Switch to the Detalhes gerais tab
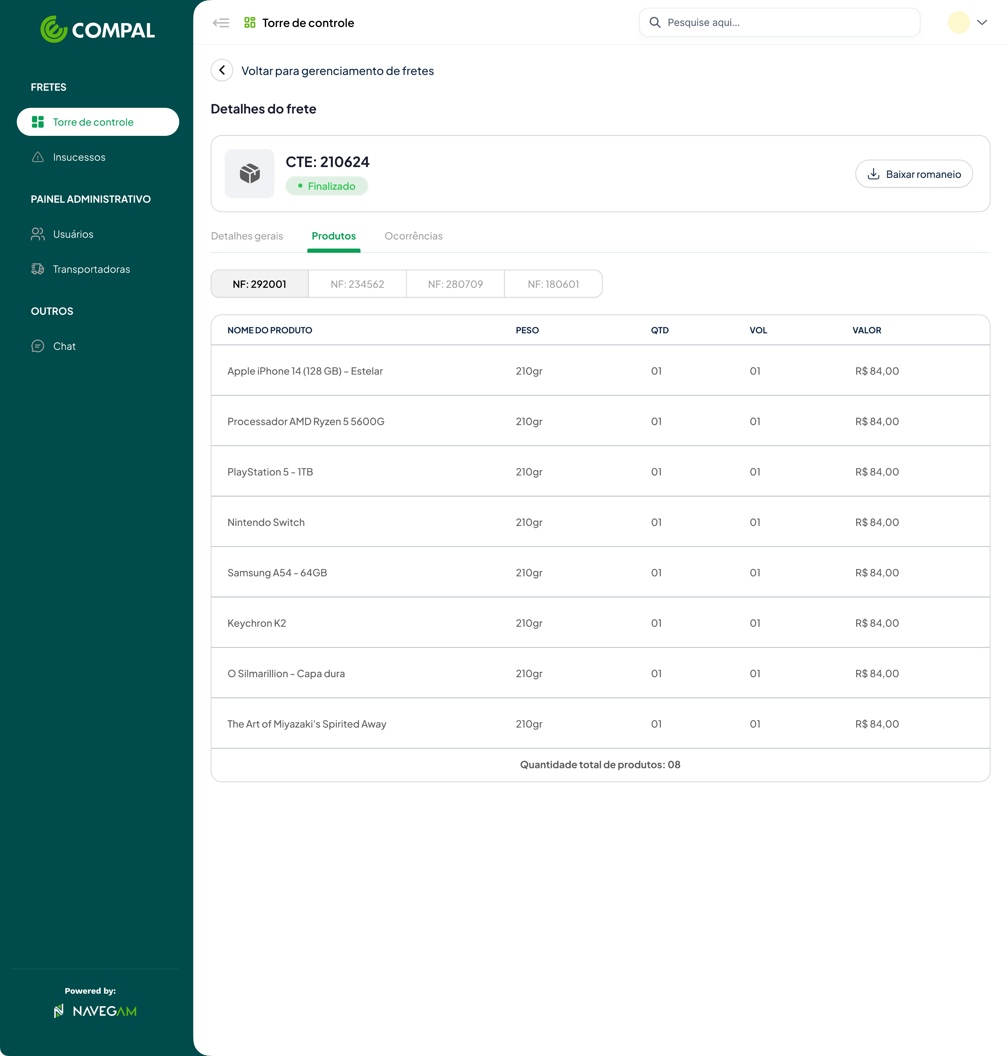Viewport: 1008px width, 1056px height. [247, 236]
